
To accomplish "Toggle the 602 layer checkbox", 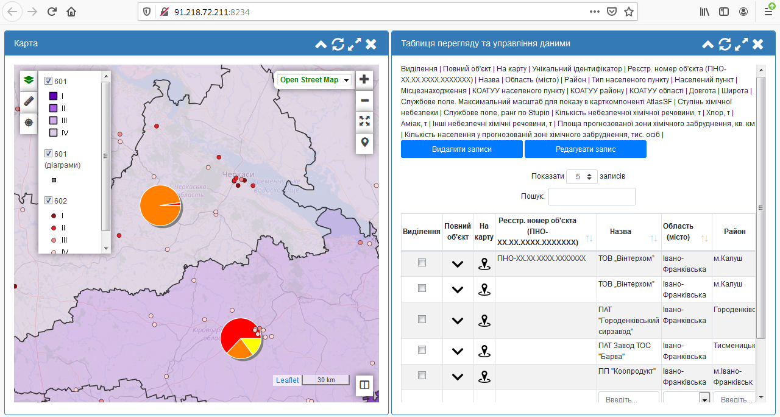I will pyautogui.click(x=49, y=201).
